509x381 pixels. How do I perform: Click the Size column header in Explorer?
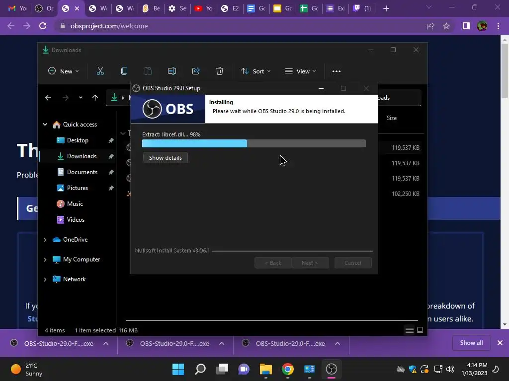[x=392, y=118]
